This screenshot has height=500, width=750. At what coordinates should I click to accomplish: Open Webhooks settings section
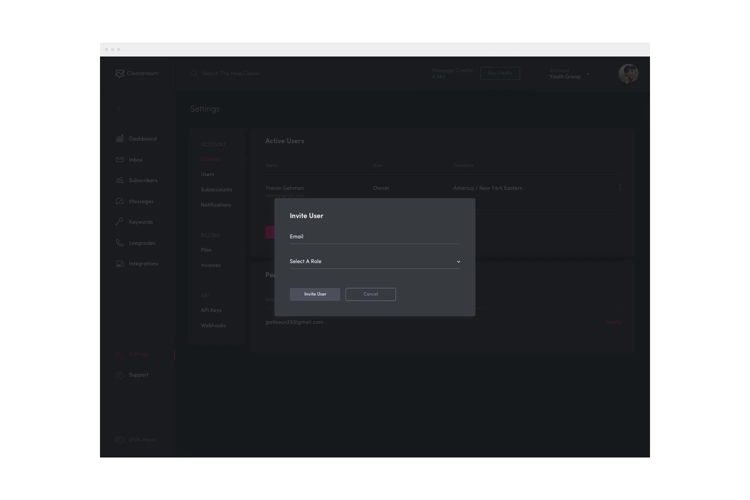click(213, 325)
